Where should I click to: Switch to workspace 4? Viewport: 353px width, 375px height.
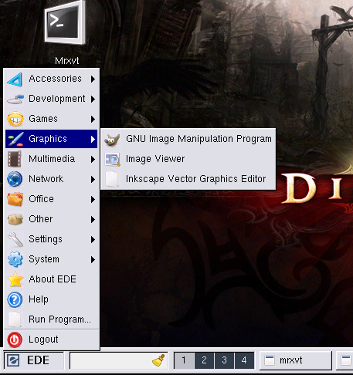coord(244,360)
